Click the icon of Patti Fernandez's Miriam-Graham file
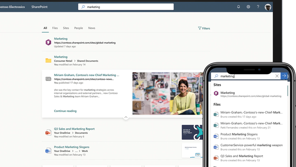The width and height of the screenshot is (296, 167). pyautogui.click(x=216, y=125)
